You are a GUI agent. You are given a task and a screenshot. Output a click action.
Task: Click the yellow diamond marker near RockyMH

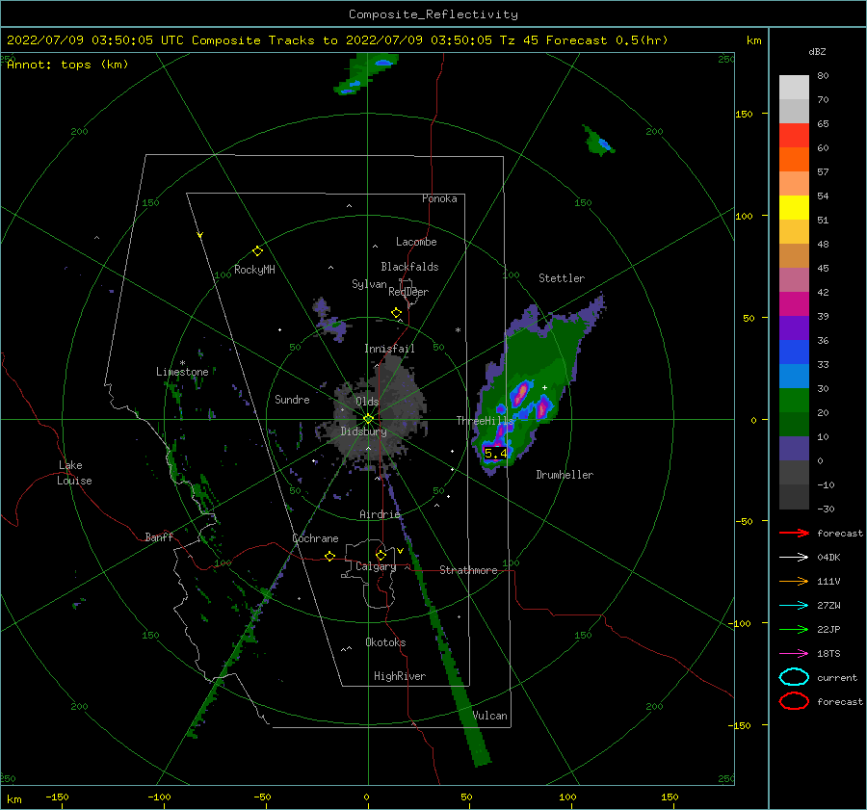[x=257, y=251]
